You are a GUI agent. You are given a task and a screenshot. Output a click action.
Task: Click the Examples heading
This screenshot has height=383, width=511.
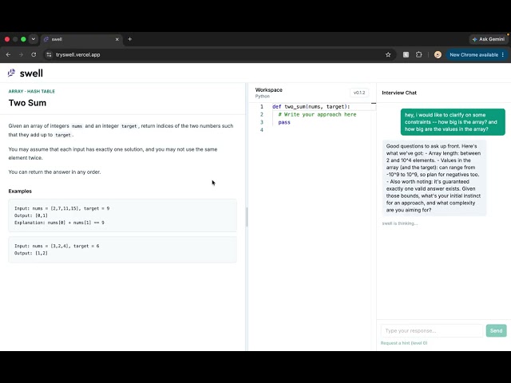coord(20,191)
